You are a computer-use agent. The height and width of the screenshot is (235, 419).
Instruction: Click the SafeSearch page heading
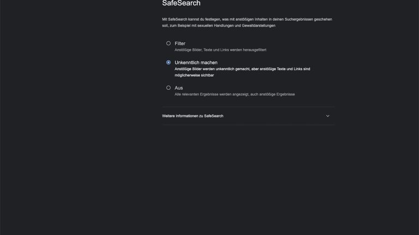tap(181, 3)
